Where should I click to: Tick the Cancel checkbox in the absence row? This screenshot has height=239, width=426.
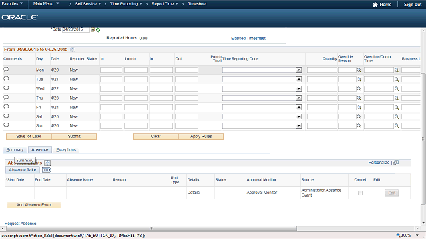click(x=360, y=193)
